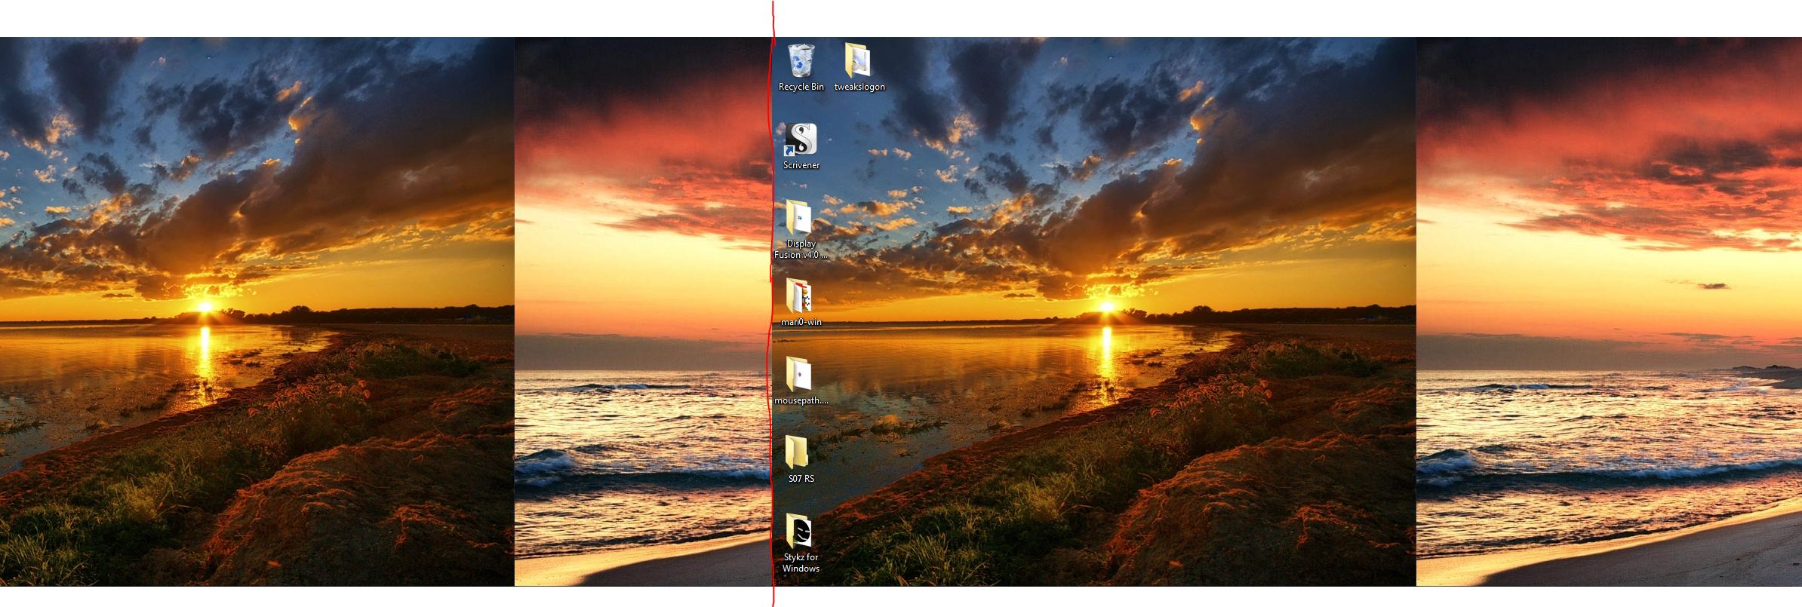The image size is (1802, 607).
Task: Select the Display Fusion v4.0 folder icon
Action: tap(800, 219)
